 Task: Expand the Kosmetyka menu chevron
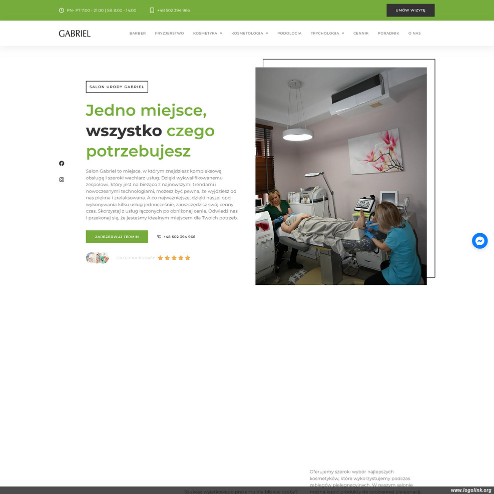tap(221, 34)
